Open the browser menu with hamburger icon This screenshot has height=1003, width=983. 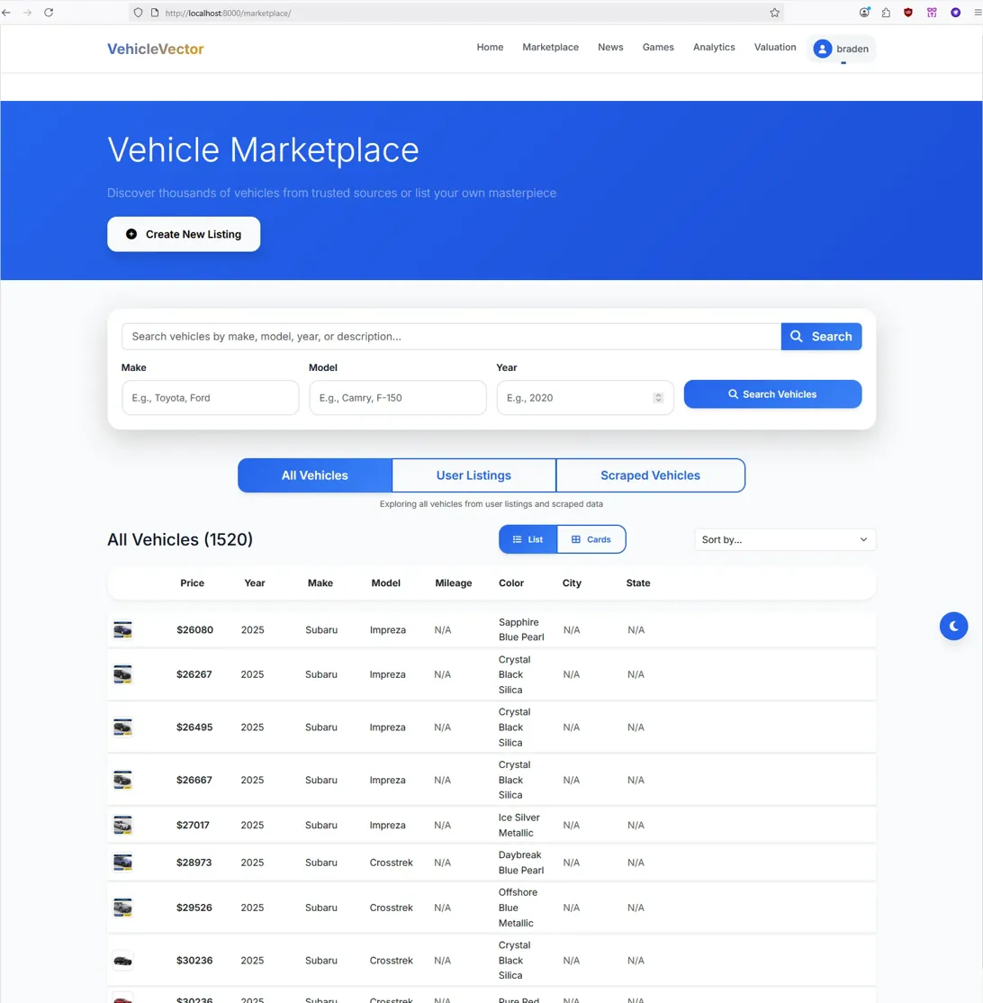pyautogui.click(x=975, y=13)
